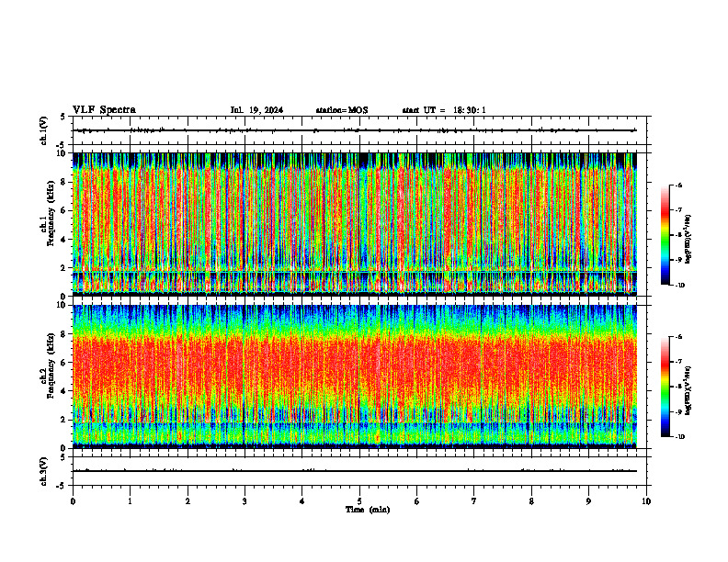Viewport: 728px width, 562px height.
Task: Click the "-10" label on ch.1 color scale
Action: click(679, 286)
